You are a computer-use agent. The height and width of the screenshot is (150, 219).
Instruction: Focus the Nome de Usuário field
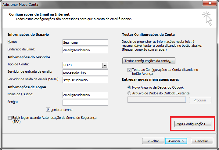(85, 95)
